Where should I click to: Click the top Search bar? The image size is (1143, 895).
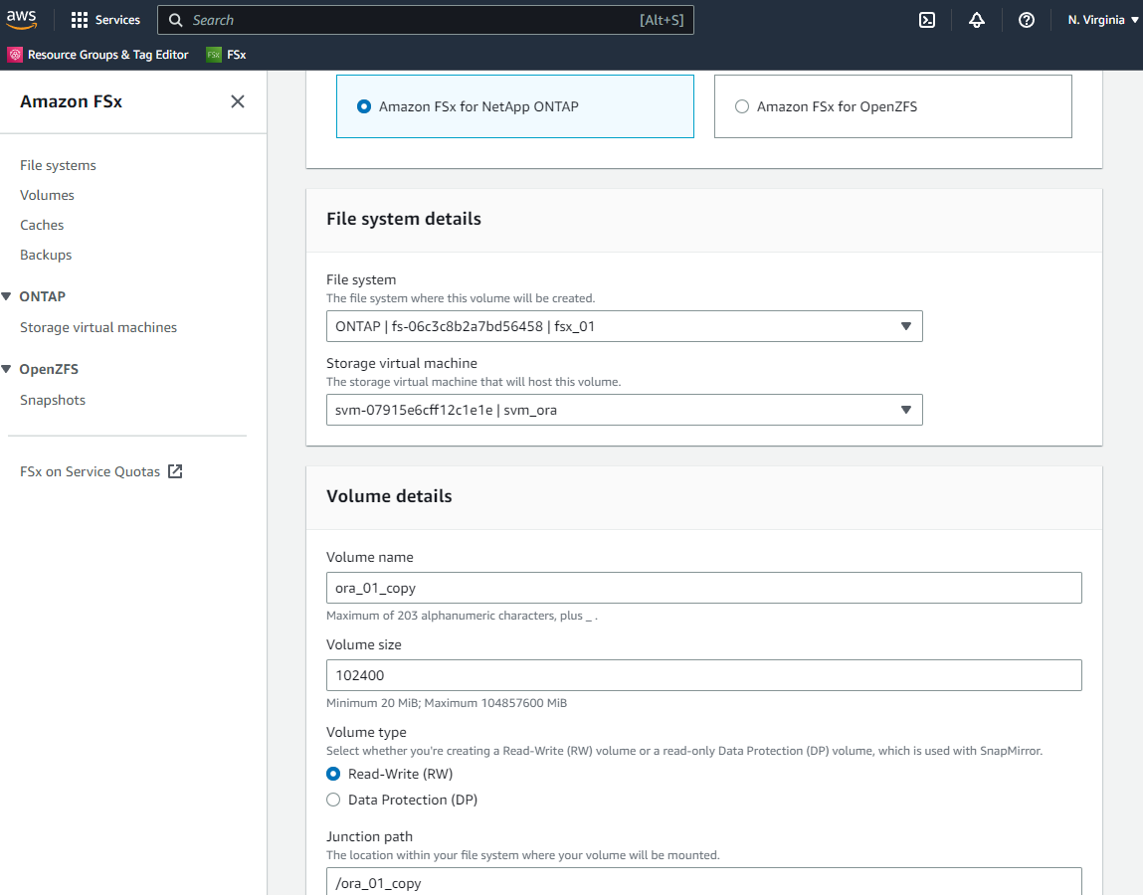tap(425, 20)
